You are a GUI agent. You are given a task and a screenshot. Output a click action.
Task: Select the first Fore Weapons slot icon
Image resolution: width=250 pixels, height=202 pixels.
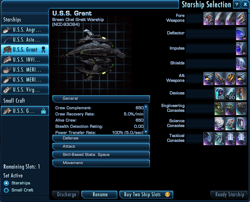209,19
